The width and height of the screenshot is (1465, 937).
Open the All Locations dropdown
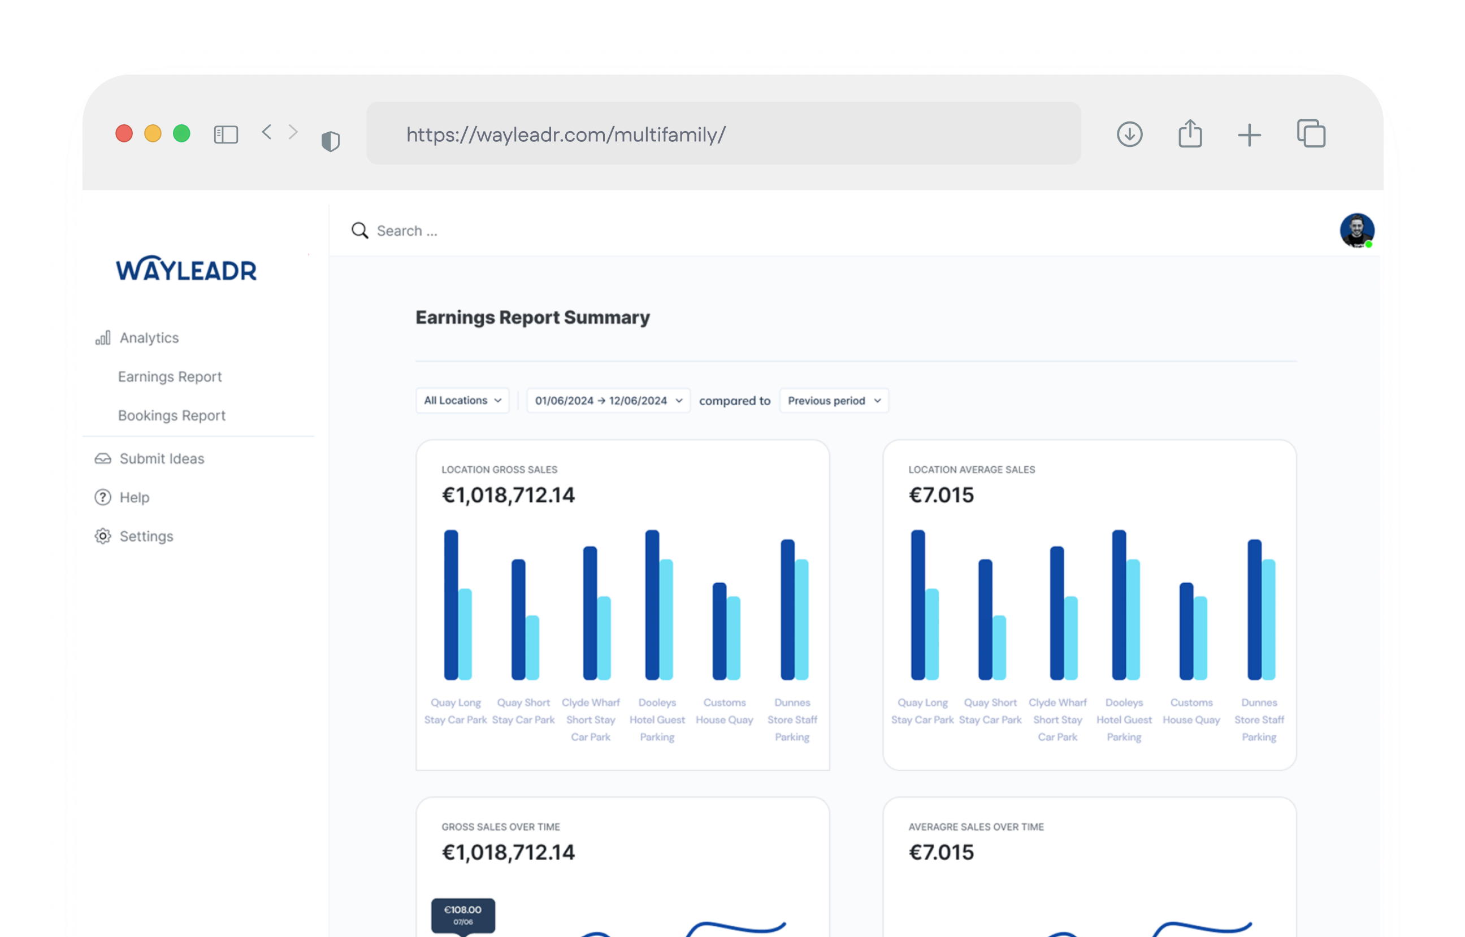click(462, 400)
